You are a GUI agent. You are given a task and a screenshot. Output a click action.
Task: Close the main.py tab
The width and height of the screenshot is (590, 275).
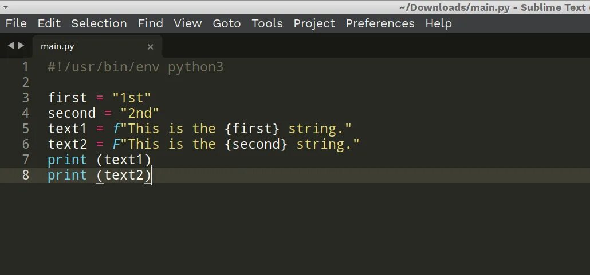click(151, 47)
